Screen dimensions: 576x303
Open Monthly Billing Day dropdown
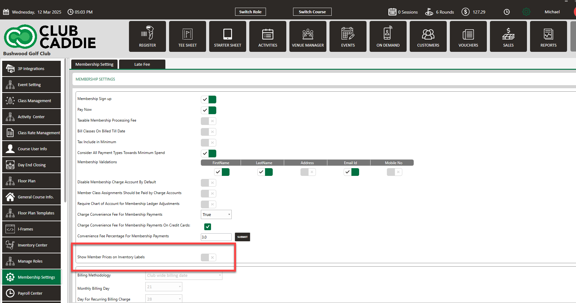click(164, 287)
